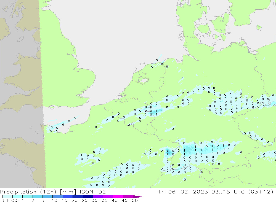
Task: Click the "30" legend scale label
Action: point(94,200)
